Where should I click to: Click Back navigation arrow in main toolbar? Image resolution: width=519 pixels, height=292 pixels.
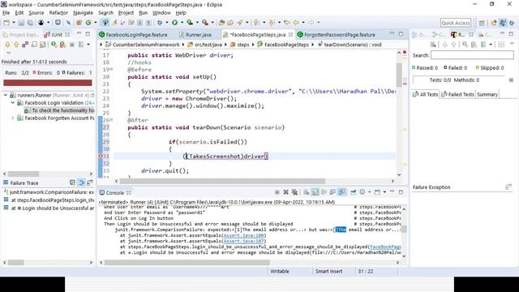pos(296,23)
